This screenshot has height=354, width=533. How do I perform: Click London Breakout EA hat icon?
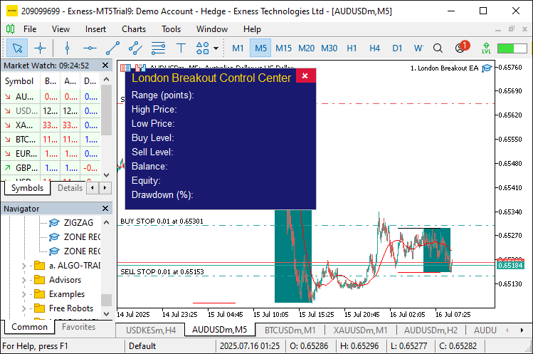pyautogui.click(x=487, y=68)
